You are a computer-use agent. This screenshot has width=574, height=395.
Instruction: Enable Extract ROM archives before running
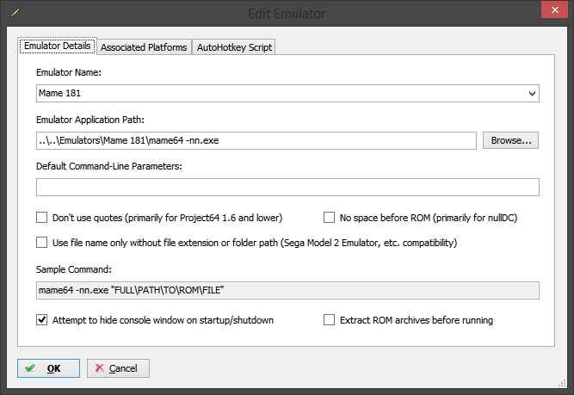[329, 320]
